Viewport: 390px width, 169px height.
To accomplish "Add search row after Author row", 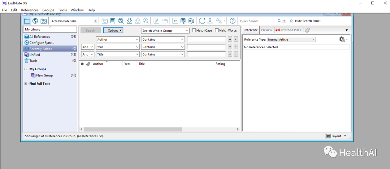I will (x=230, y=39).
